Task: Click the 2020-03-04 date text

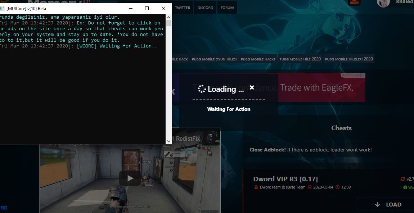Action: (323, 187)
